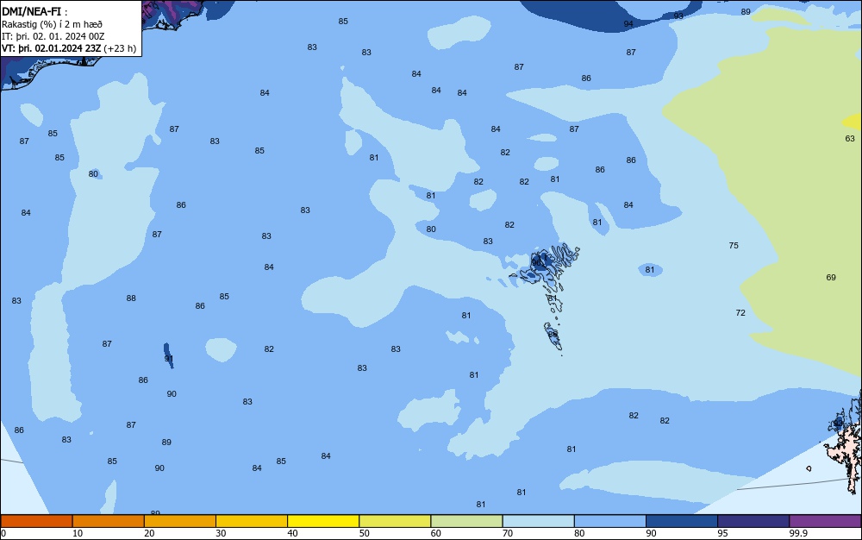This screenshot has width=862, height=540.
Task: Click the 91 value on small dark blue patch
Action: coord(169,359)
